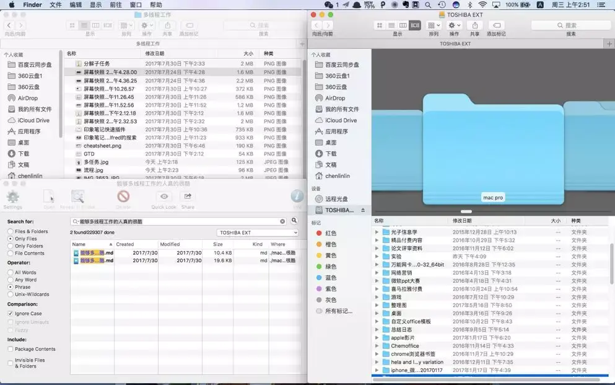The width and height of the screenshot is (615, 385).
Task: Eject the TOSHIBA drive in sidebar
Action: [x=363, y=210]
